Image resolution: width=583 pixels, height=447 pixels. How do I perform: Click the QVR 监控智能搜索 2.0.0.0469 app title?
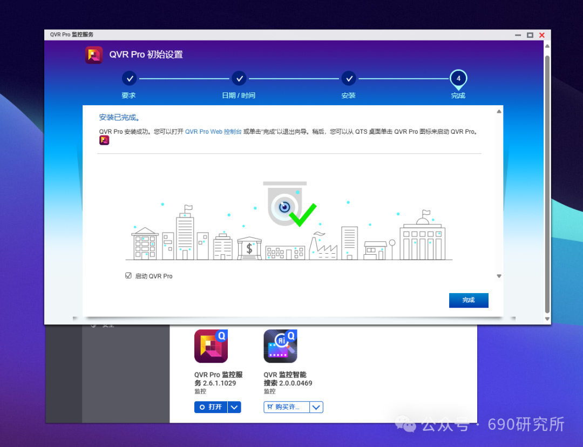288,378
